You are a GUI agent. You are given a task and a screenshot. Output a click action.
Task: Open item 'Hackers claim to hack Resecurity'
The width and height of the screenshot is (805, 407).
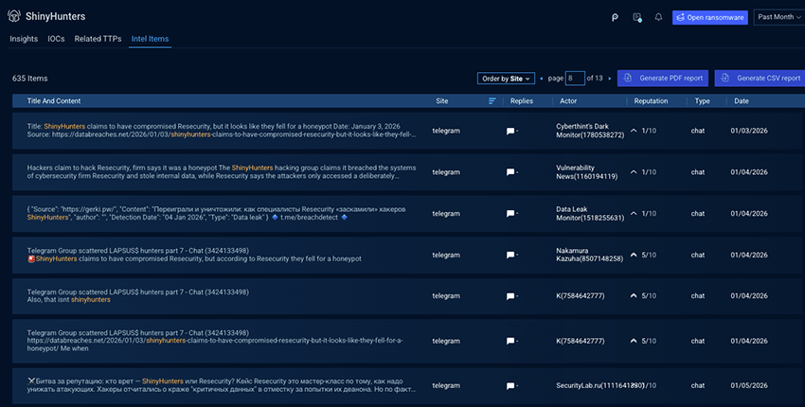222,172
